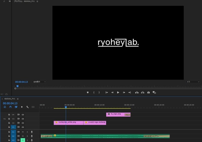The height and width of the screenshot is (142, 202).
Task: Solo audio track A1
Action: point(27,132)
